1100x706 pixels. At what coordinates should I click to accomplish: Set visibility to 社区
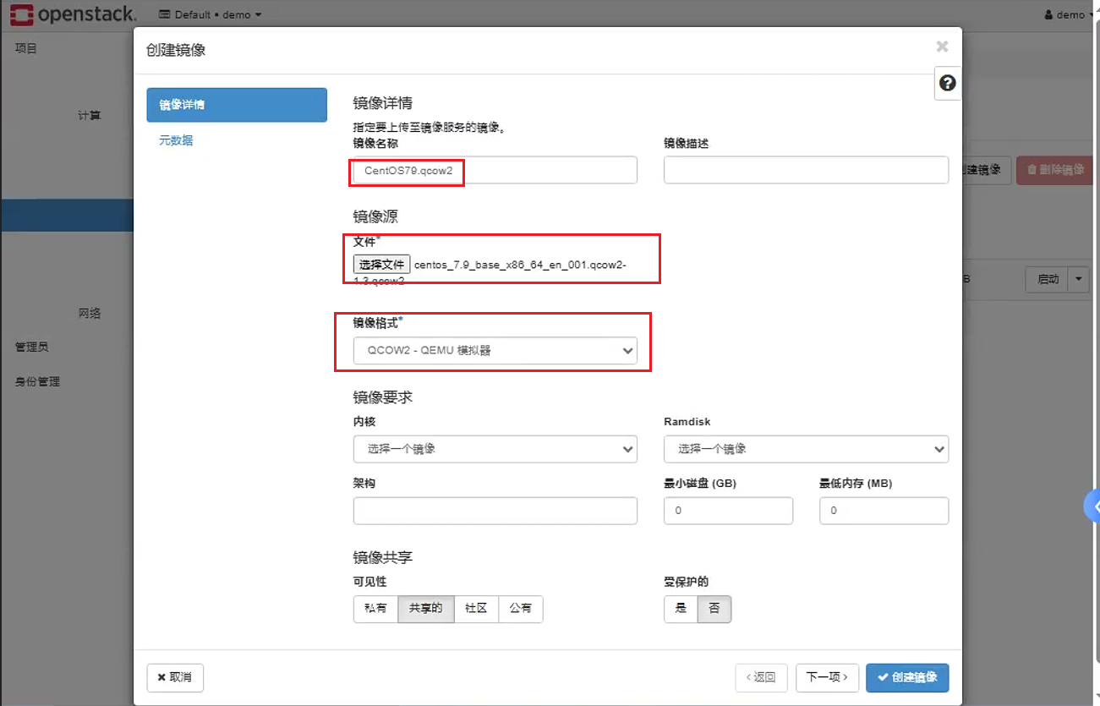(x=476, y=609)
